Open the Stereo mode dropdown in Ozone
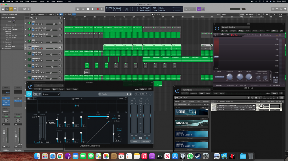This screenshot has width=288, height=161. point(77,99)
